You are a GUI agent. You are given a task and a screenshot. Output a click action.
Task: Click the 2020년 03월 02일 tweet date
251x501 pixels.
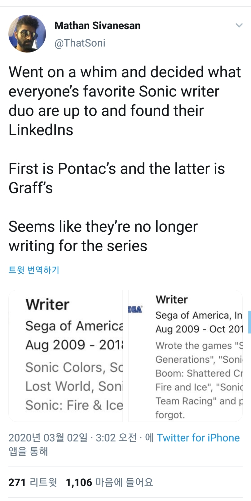(48, 438)
